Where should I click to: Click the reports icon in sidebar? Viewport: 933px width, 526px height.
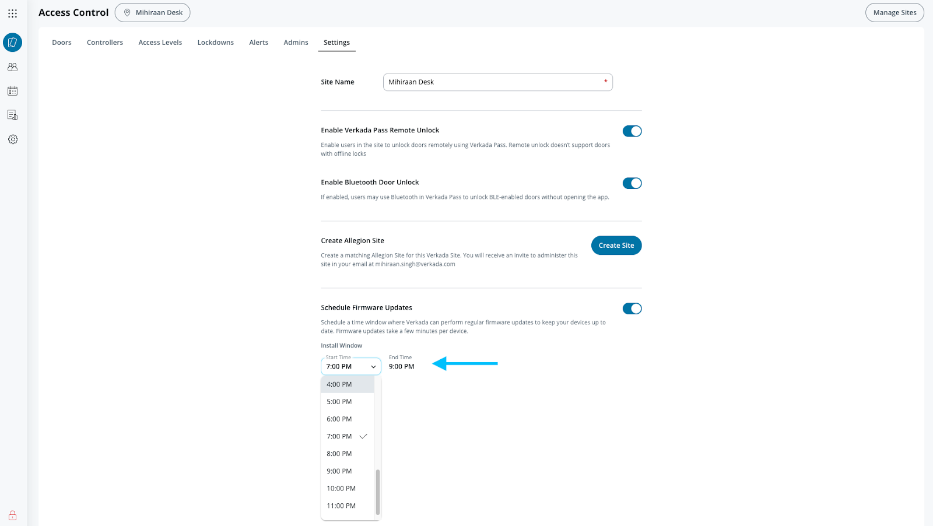pos(12,115)
